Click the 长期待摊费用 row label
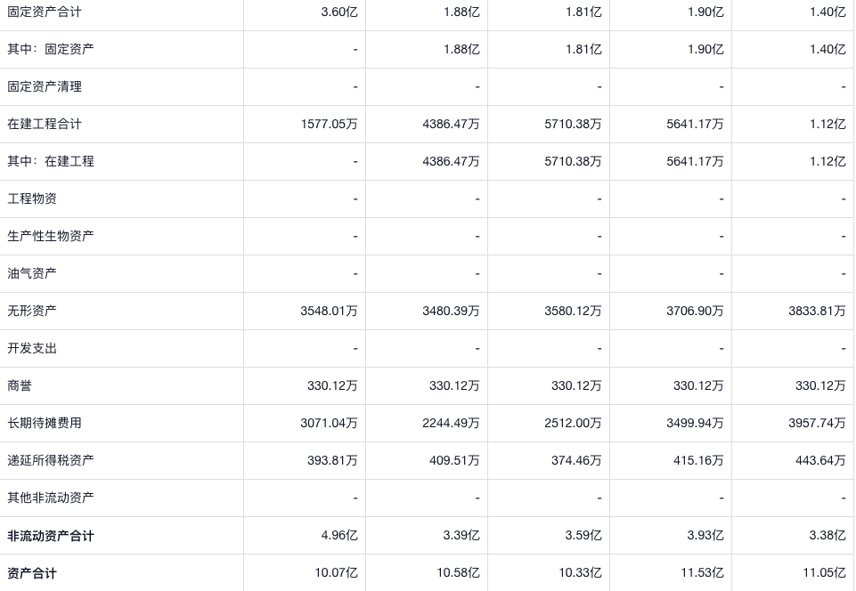Viewport: 856px width, 591px height. [45, 423]
